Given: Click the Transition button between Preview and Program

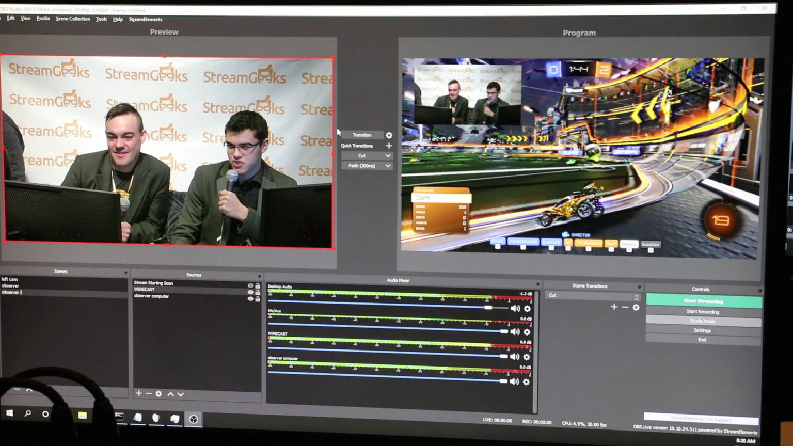Looking at the screenshot, I should click(x=361, y=135).
